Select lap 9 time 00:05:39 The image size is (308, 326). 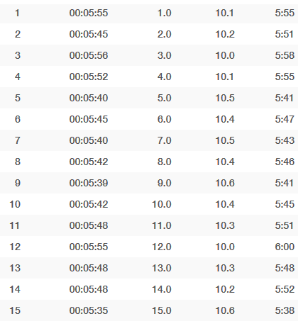coord(89,183)
